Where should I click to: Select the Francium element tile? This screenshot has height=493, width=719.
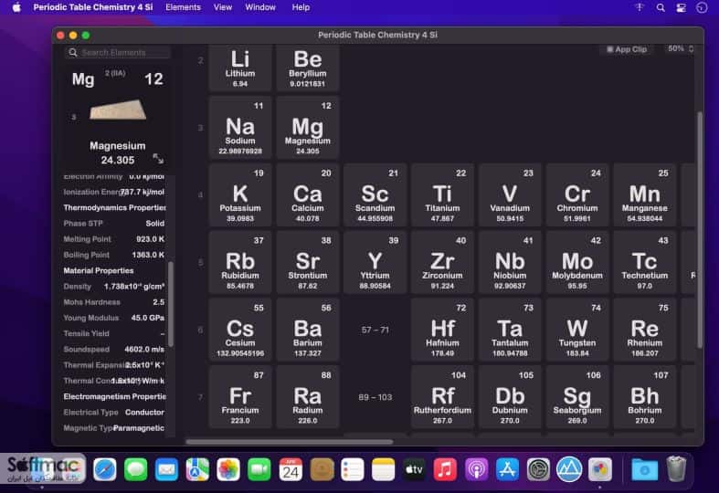tap(240, 397)
